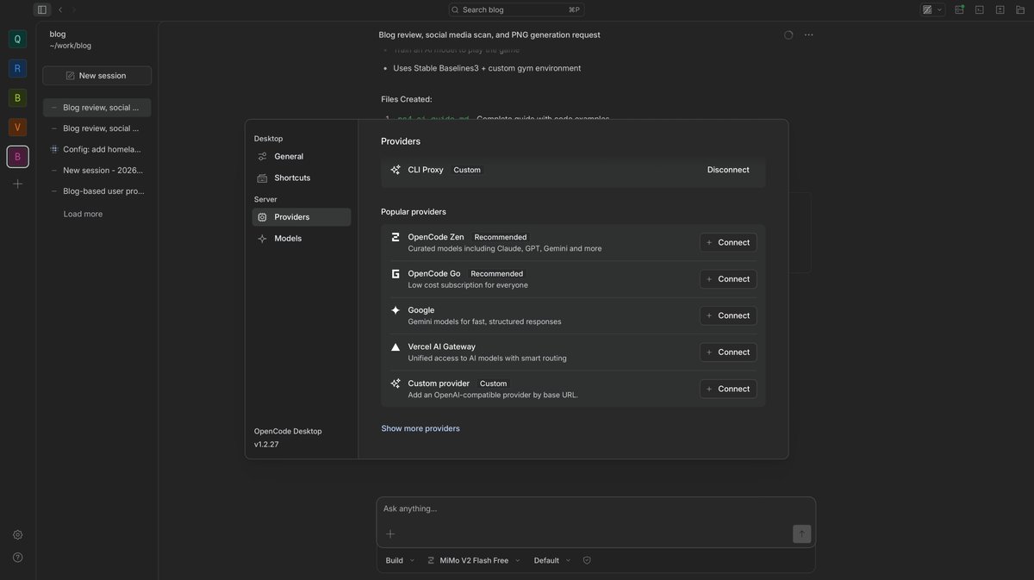Click the New session button
This screenshot has height=580, width=1034.
pyautogui.click(x=97, y=76)
